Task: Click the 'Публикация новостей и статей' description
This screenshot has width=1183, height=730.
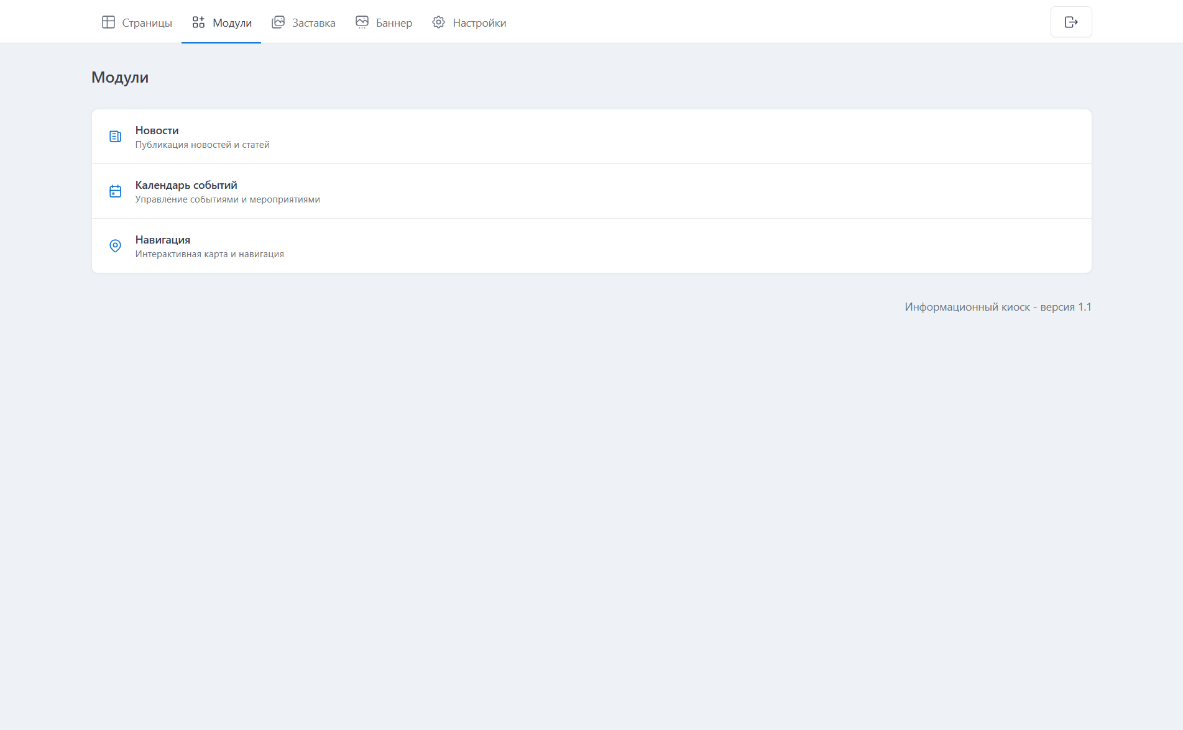Action: pyautogui.click(x=202, y=145)
